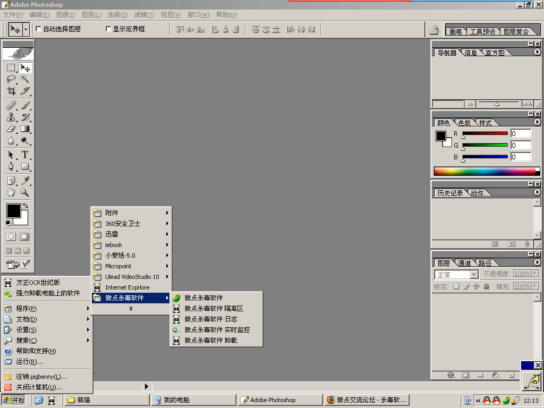The image size is (544, 408).
Task: Open the 文件(F) menu
Action: coord(13,14)
